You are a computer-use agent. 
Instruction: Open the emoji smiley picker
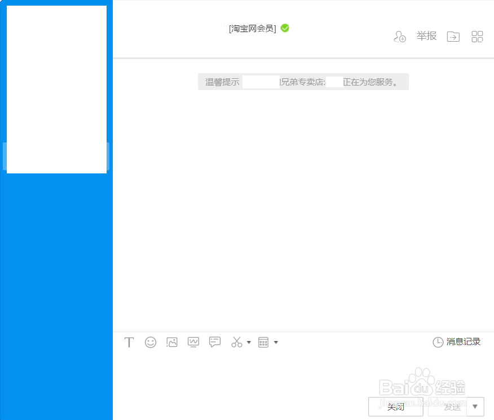(150, 342)
